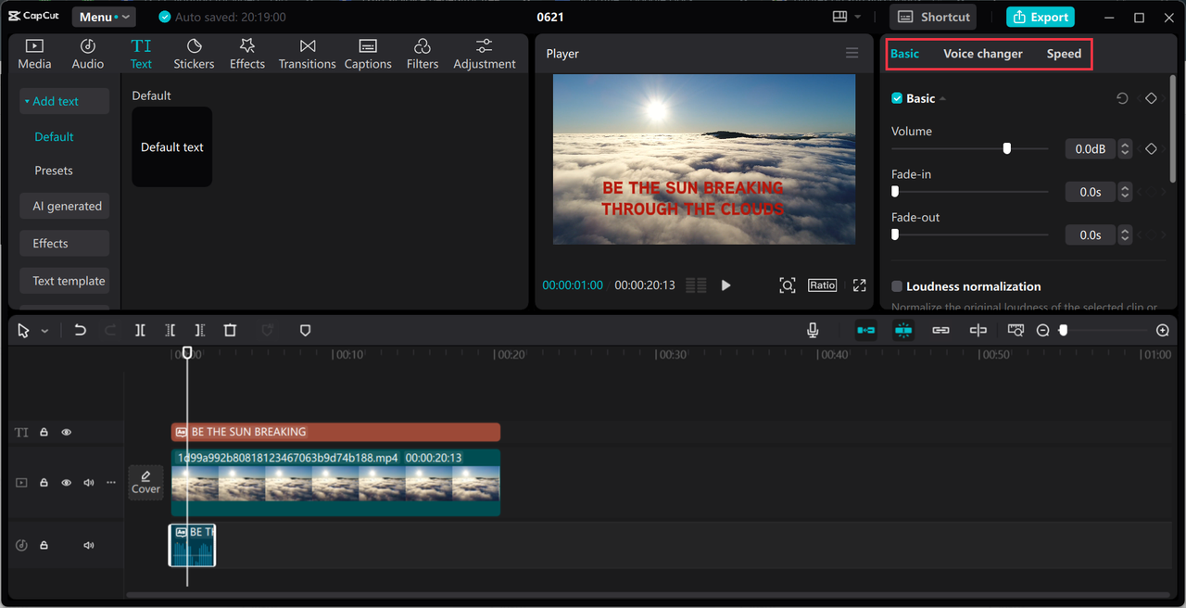Toggle clip linkage chain icon

[x=940, y=330]
